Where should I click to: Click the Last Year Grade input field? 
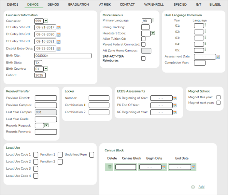46,119
